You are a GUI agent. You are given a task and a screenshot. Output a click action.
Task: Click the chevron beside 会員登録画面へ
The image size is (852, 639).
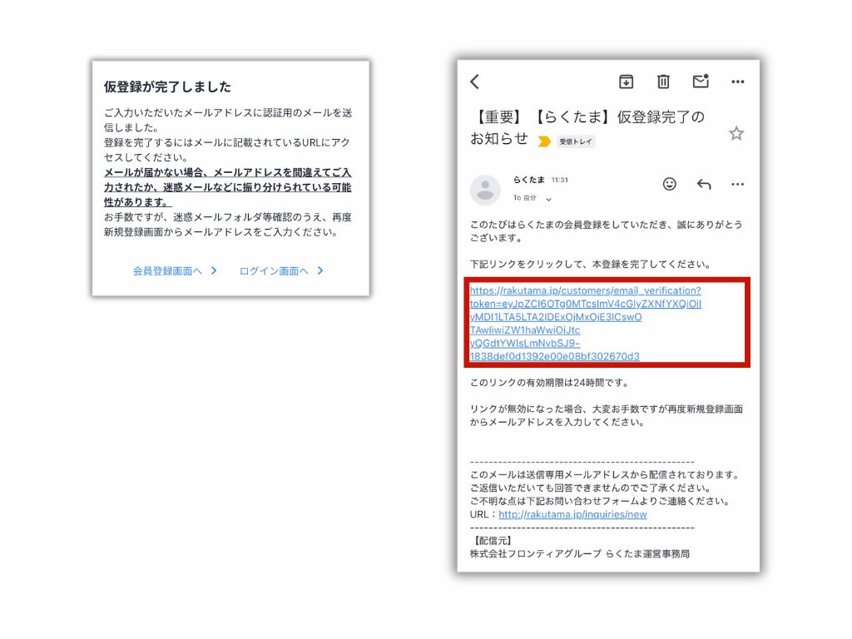pyautogui.click(x=214, y=271)
